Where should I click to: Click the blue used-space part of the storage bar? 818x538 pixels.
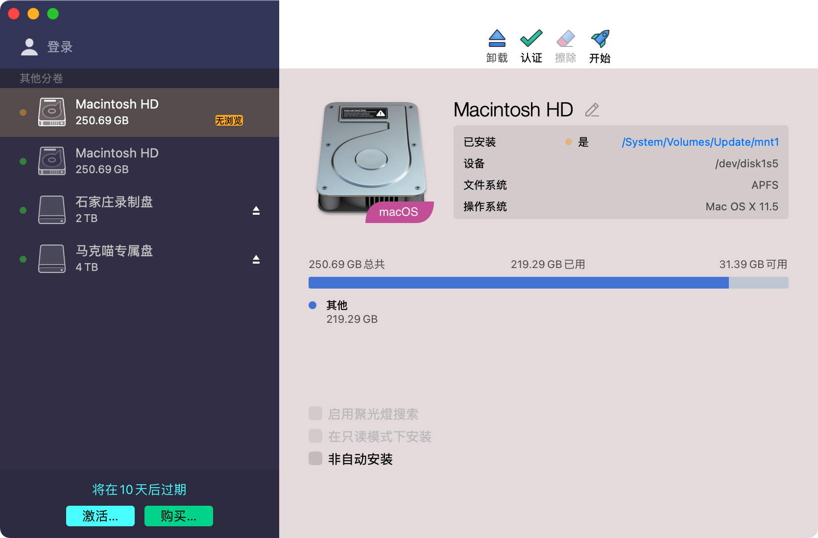pos(519,283)
